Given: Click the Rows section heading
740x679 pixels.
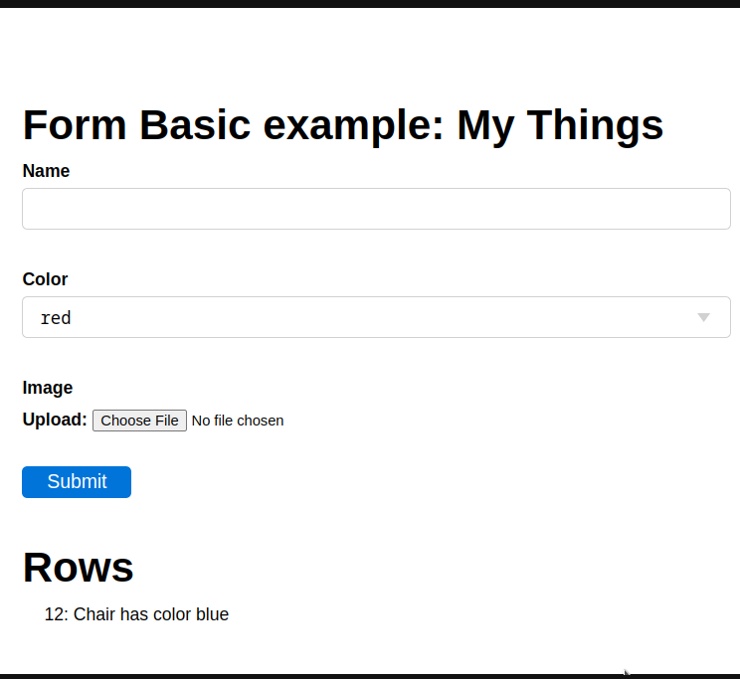Looking at the screenshot, I should tap(78, 567).
